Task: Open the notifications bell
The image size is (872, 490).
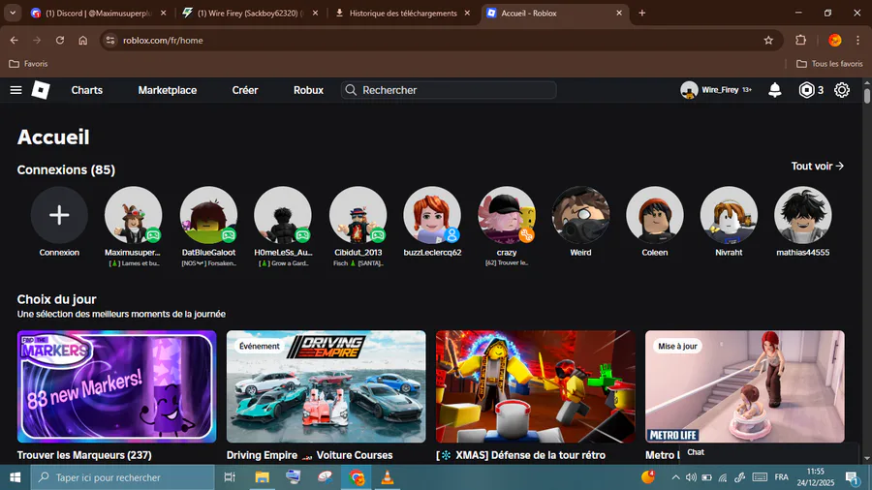Action: pyautogui.click(x=775, y=90)
